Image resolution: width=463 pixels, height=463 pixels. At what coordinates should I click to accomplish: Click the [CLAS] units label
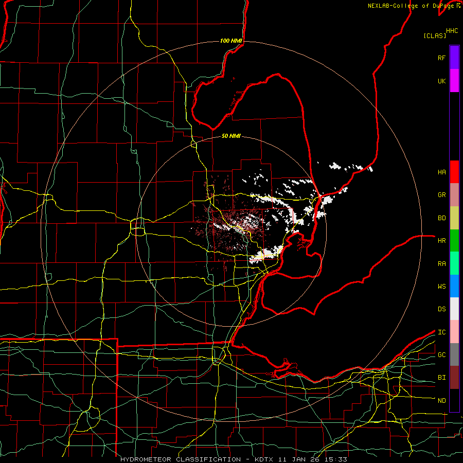[x=435, y=36]
